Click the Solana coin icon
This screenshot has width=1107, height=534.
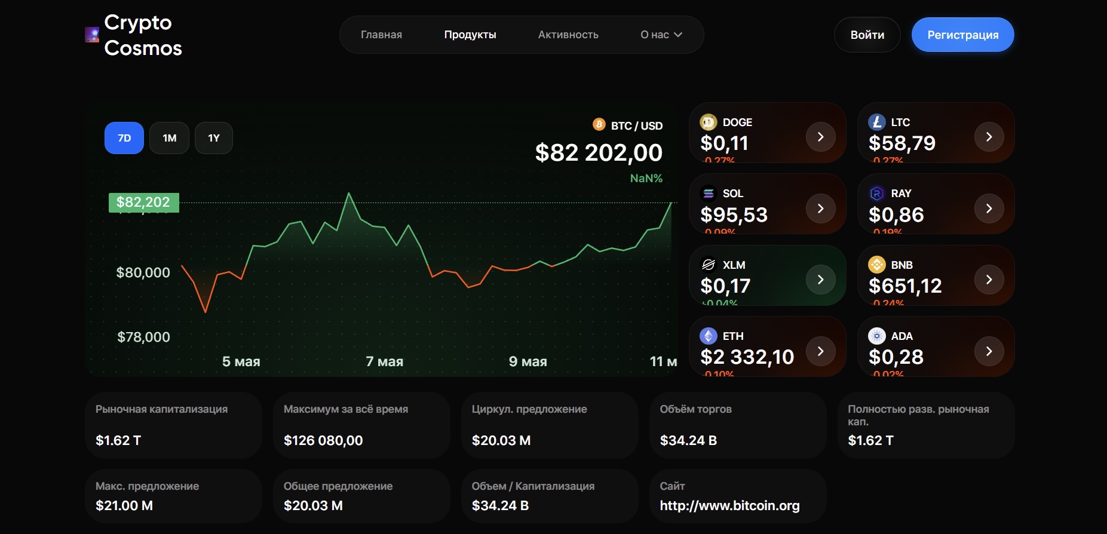pyautogui.click(x=709, y=194)
